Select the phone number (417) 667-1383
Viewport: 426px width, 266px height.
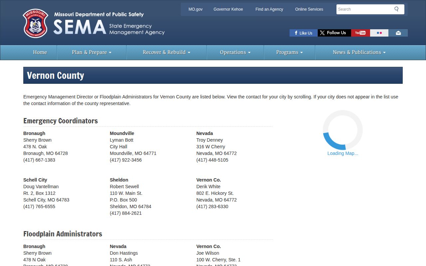pyautogui.click(x=39, y=160)
